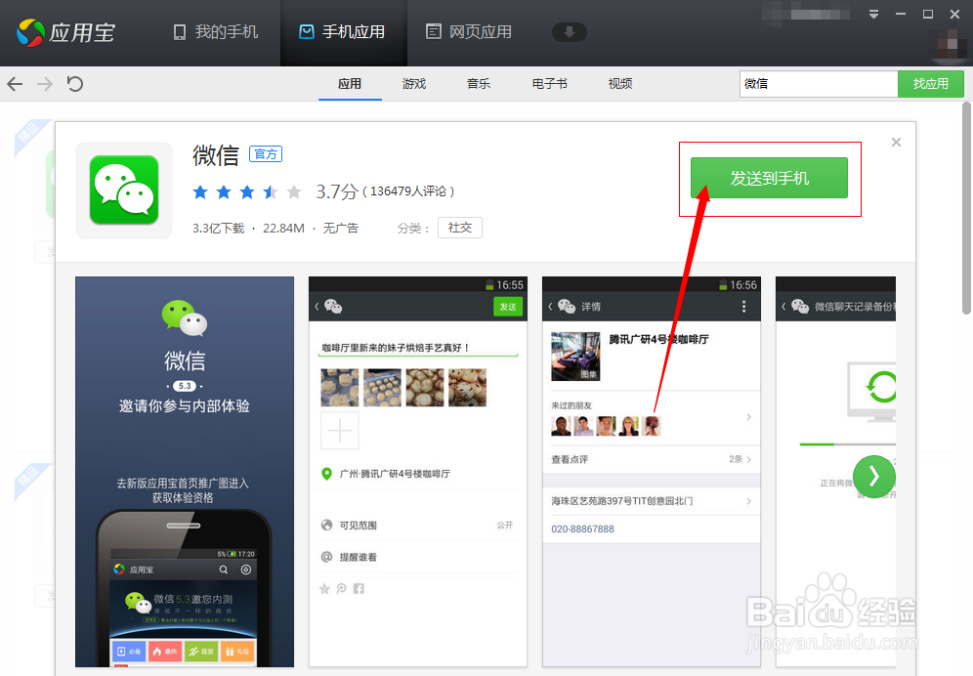The width and height of the screenshot is (973, 676).
Task: Click the 找应用 search button
Action: pyautogui.click(x=931, y=84)
